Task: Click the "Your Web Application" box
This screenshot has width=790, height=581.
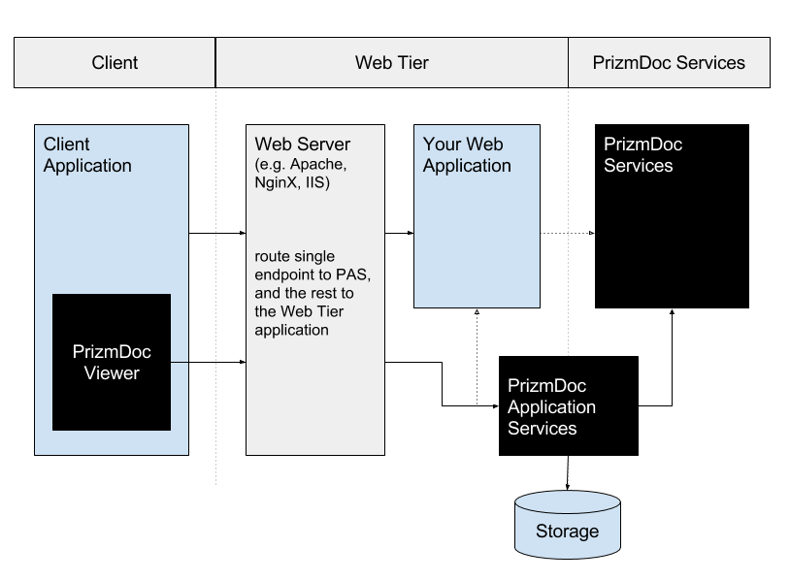Action: [477, 216]
